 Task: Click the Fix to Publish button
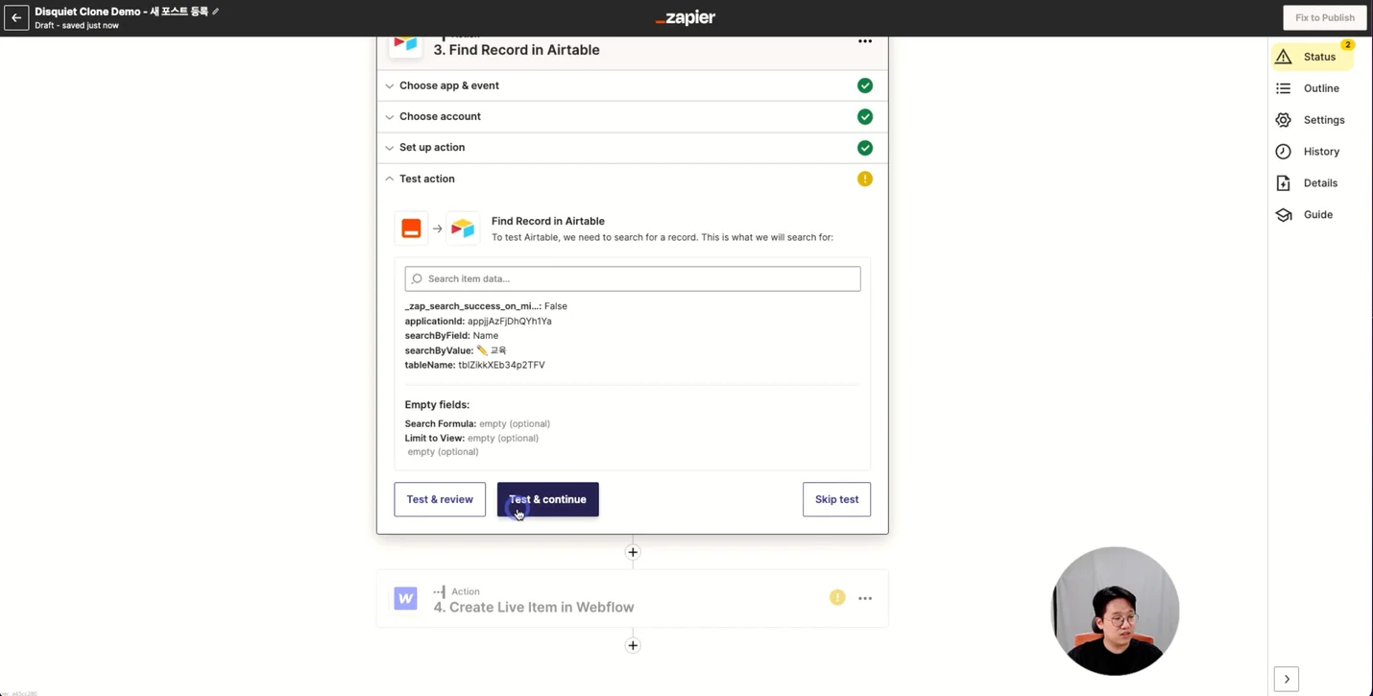point(1324,17)
